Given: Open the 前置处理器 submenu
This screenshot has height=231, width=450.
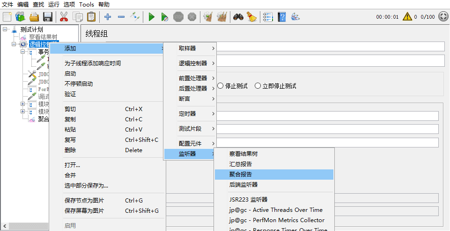Looking at the screenshot, I should (x=190, y=78).
